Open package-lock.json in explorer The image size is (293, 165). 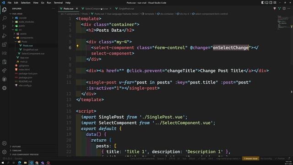click(x=28, y=73)
